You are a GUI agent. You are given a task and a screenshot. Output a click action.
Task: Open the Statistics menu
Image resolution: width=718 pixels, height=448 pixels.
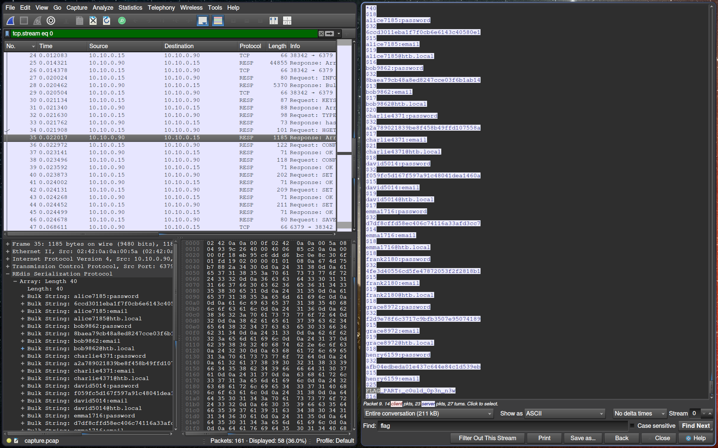[130, 7]
